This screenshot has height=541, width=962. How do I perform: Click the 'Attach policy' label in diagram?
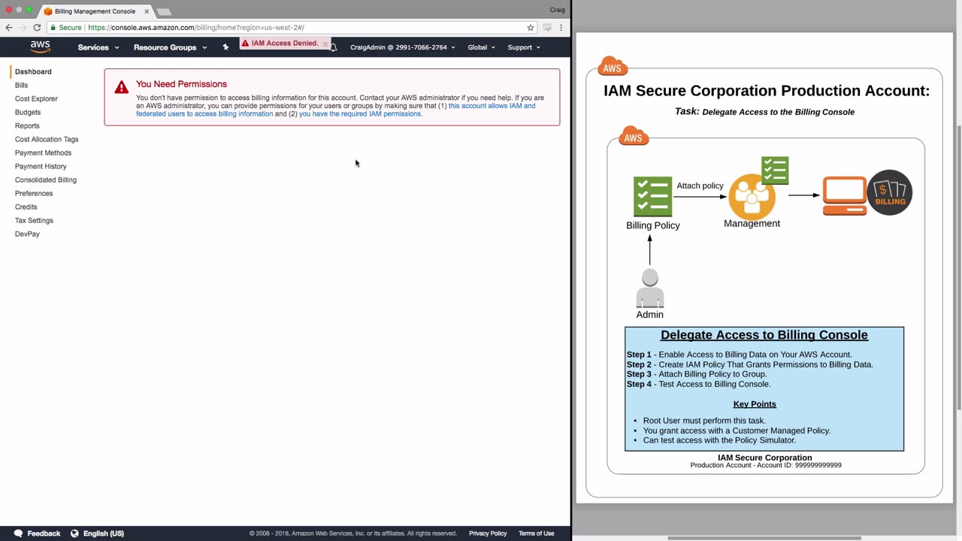pos(700,186)
